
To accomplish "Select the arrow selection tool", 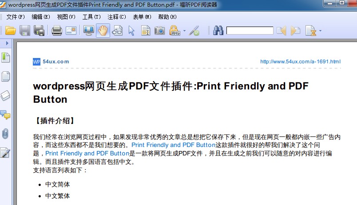I will pyautogui.click(x=131, y=31).
